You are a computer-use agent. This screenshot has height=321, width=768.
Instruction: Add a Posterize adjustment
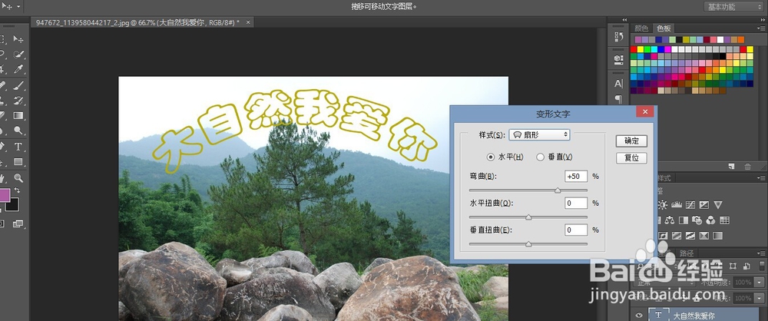click(x=677, y=236)
